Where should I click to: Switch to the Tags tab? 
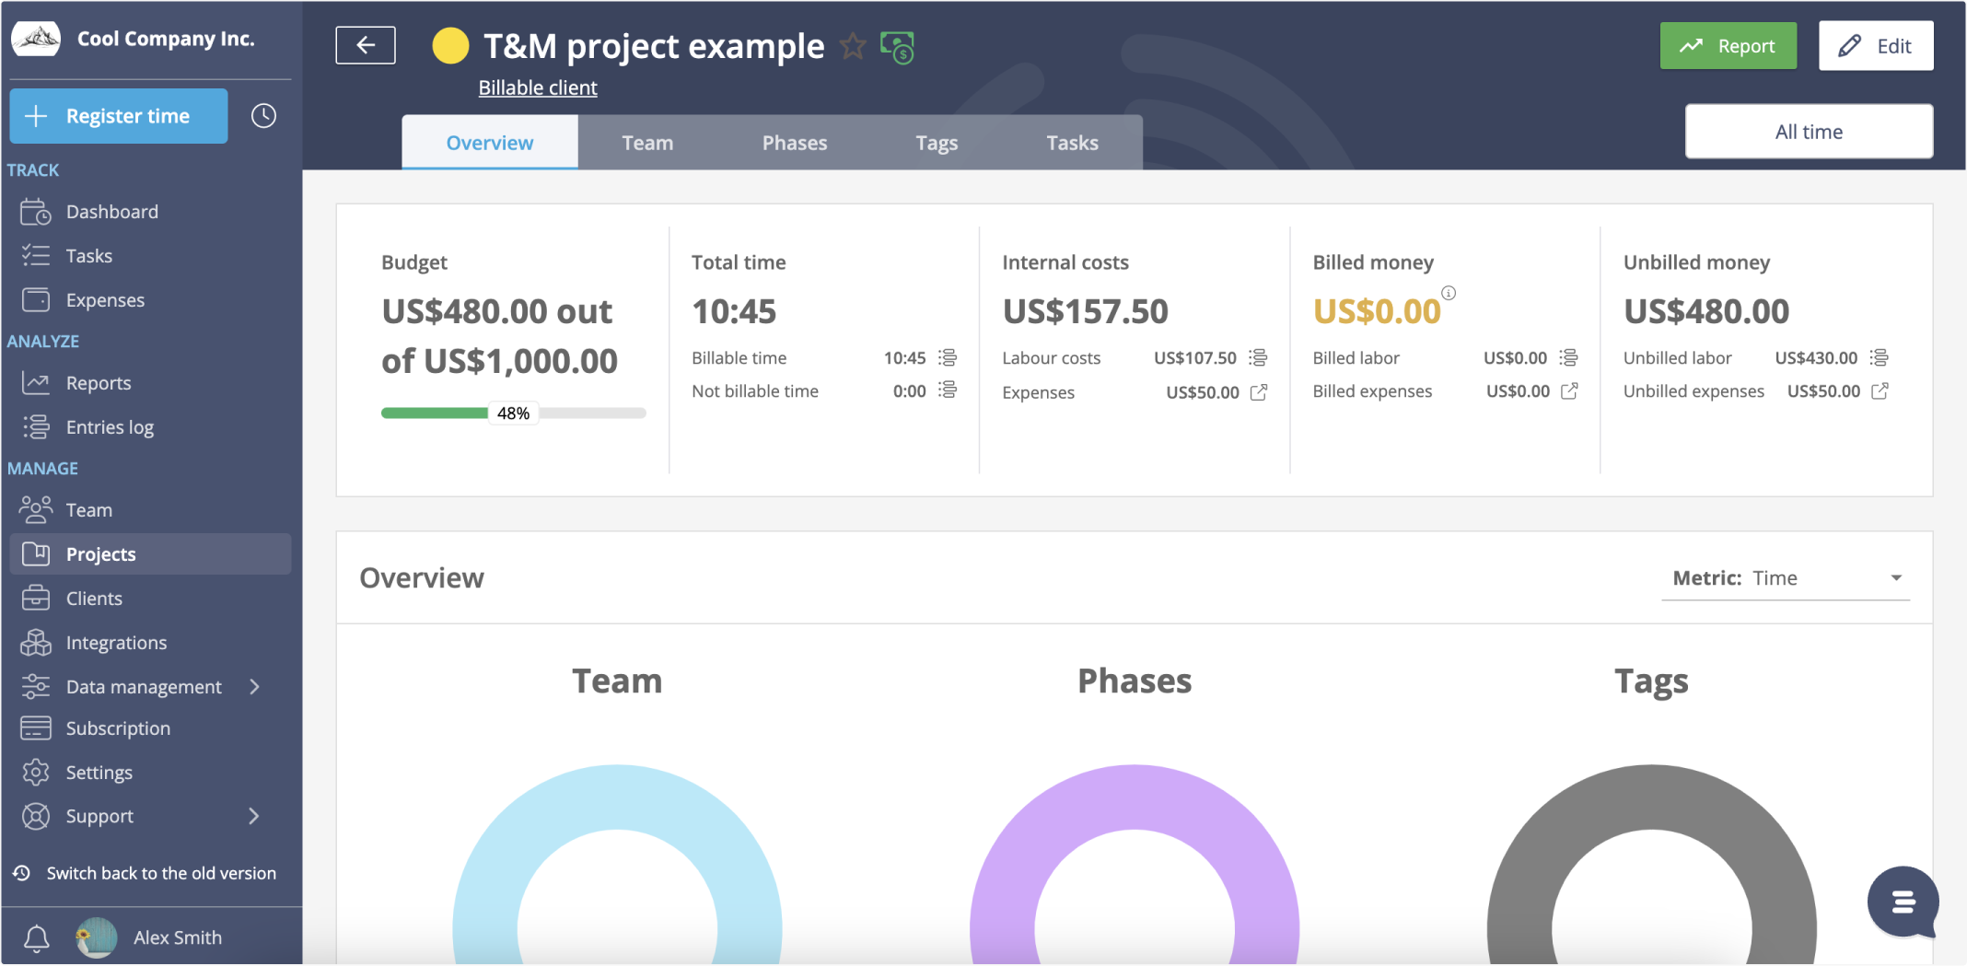[x=937, y=142]
